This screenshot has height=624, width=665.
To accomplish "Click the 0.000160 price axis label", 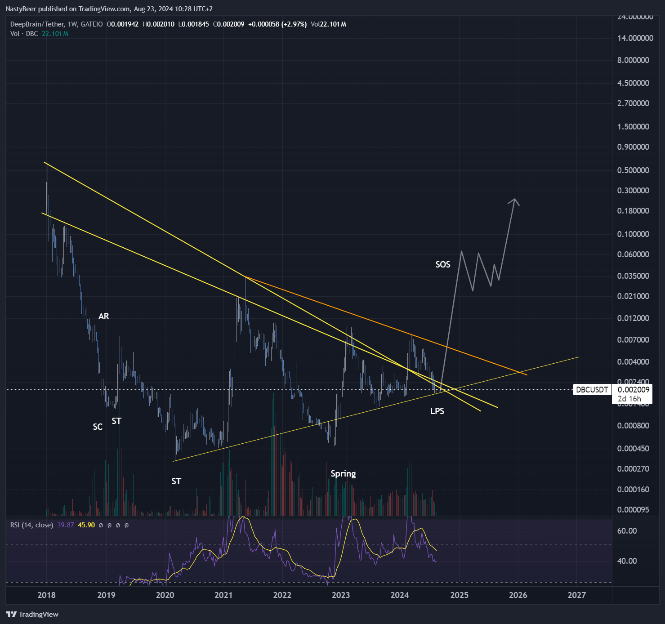I will point(634,490).
